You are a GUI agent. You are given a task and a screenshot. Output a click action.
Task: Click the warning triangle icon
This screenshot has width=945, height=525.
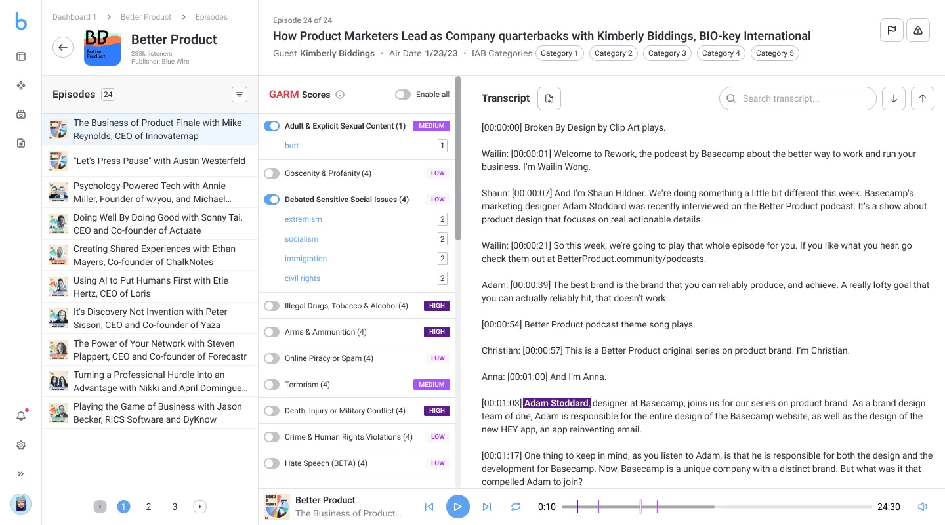(918, 30)
